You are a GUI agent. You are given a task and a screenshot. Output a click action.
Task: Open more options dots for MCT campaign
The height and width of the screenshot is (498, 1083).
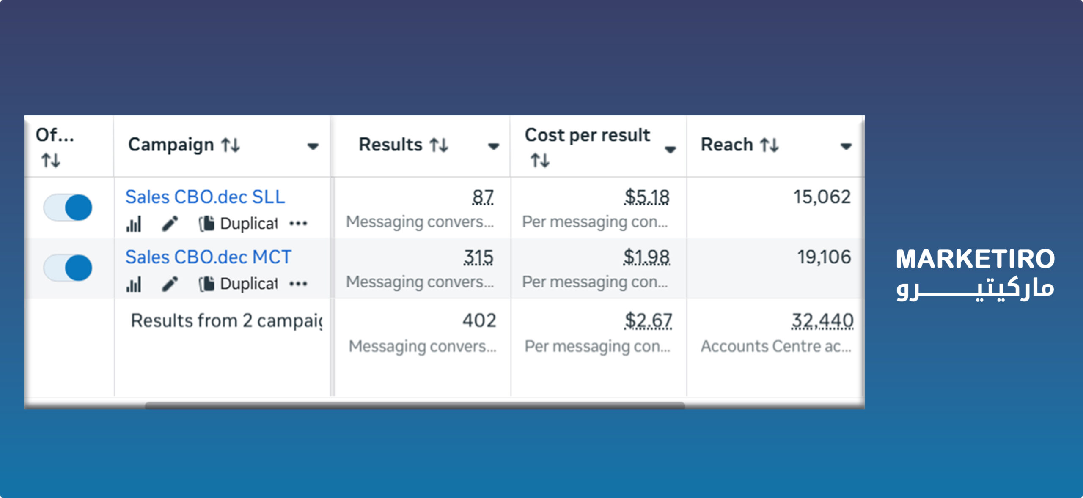[298, 284]
